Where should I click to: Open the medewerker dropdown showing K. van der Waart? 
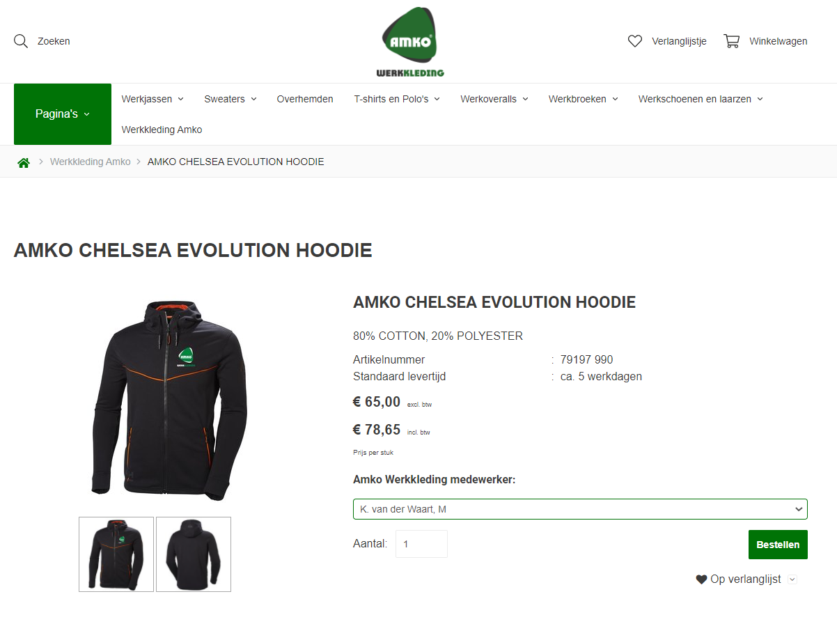pyautogui.click(x=580, y=509)
